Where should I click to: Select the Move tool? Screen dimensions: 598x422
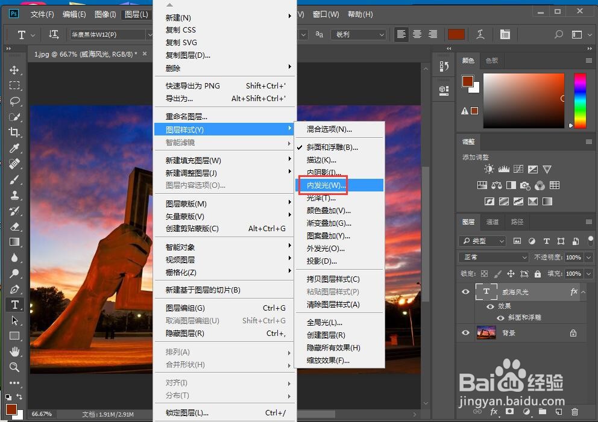pyautogui.click(x=14, y=69)
